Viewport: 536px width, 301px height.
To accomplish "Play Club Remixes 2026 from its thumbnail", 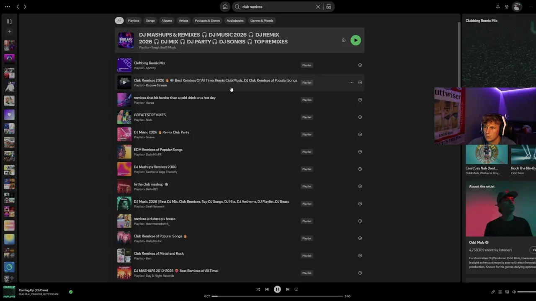I will click(124, 82).
